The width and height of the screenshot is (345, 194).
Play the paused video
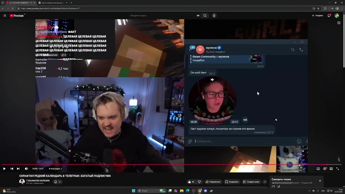(4, 169)
